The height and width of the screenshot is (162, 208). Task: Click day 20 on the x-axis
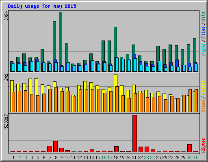click(x=128, y=158)
